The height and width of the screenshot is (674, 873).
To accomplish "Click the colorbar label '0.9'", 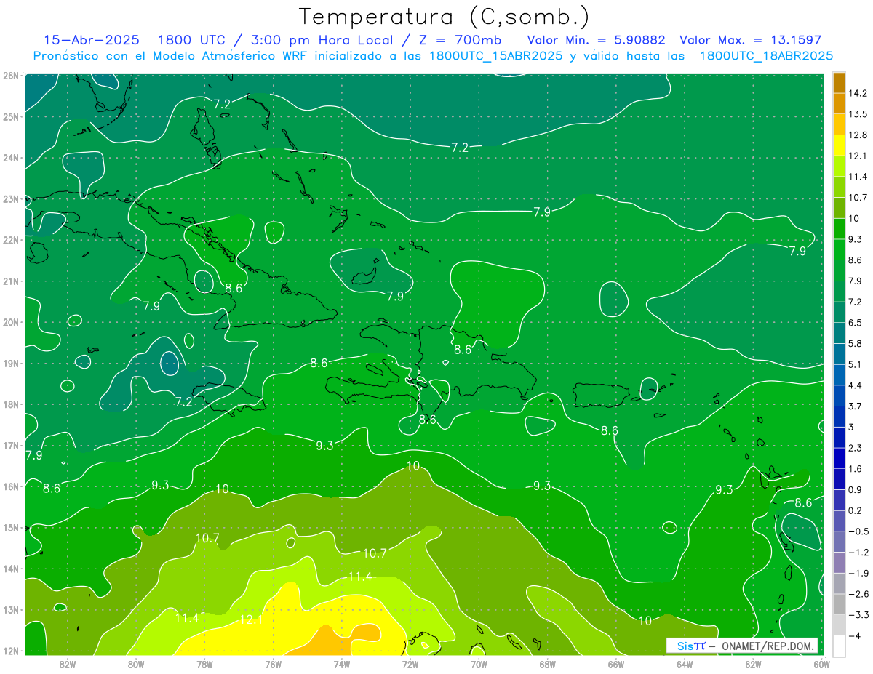I will 856,489.
